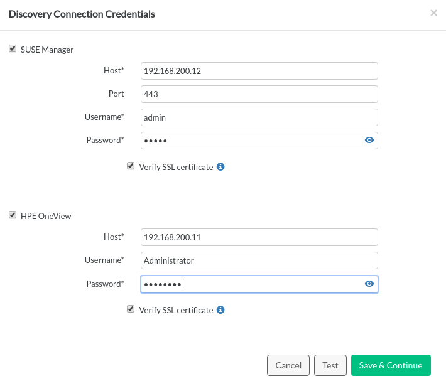Select the SUSE Manager Username field with admin

click(259, 117)
